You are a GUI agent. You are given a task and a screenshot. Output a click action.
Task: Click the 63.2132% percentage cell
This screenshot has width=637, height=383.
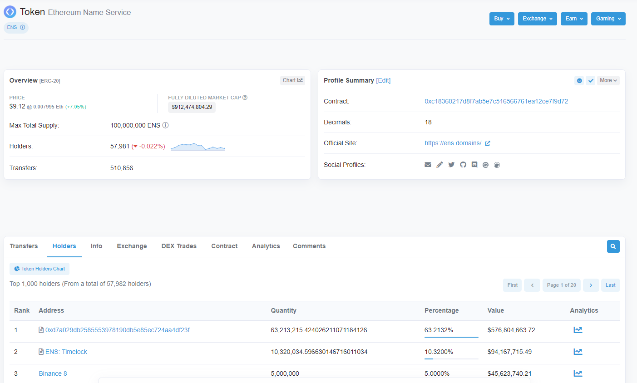pos(439,330)
